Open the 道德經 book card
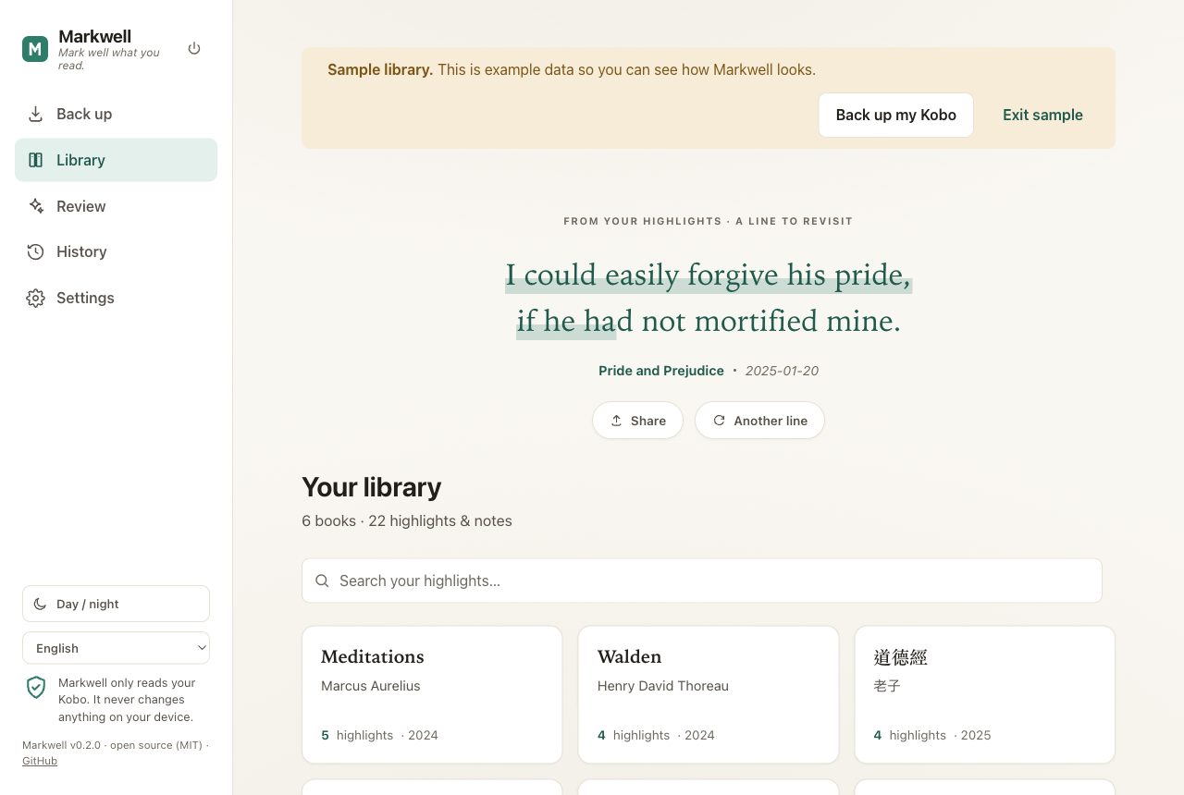 pos(985,695)
